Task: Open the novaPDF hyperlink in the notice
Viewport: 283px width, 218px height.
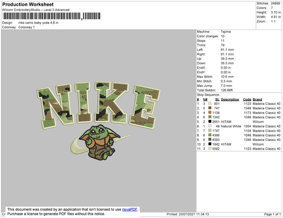Action: coord(130,210)
